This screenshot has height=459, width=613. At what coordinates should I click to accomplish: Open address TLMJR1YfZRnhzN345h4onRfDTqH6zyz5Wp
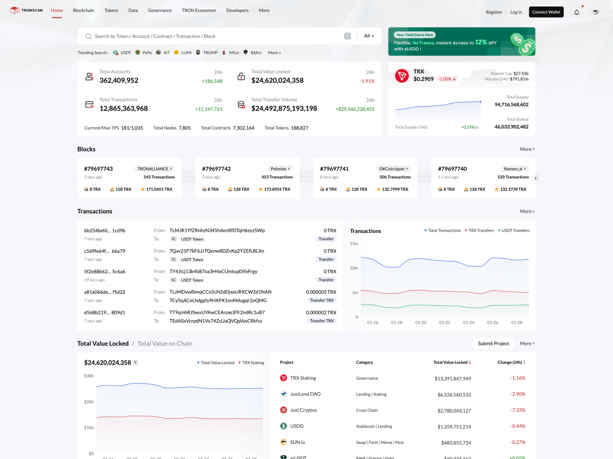tap(217, 231)
